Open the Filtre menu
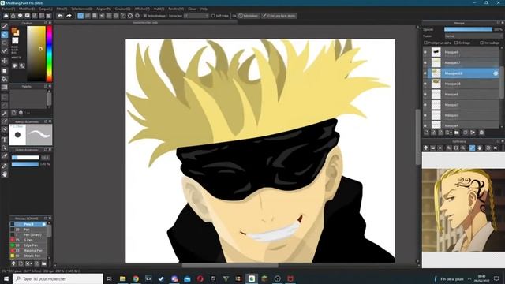 click(62, 9)
